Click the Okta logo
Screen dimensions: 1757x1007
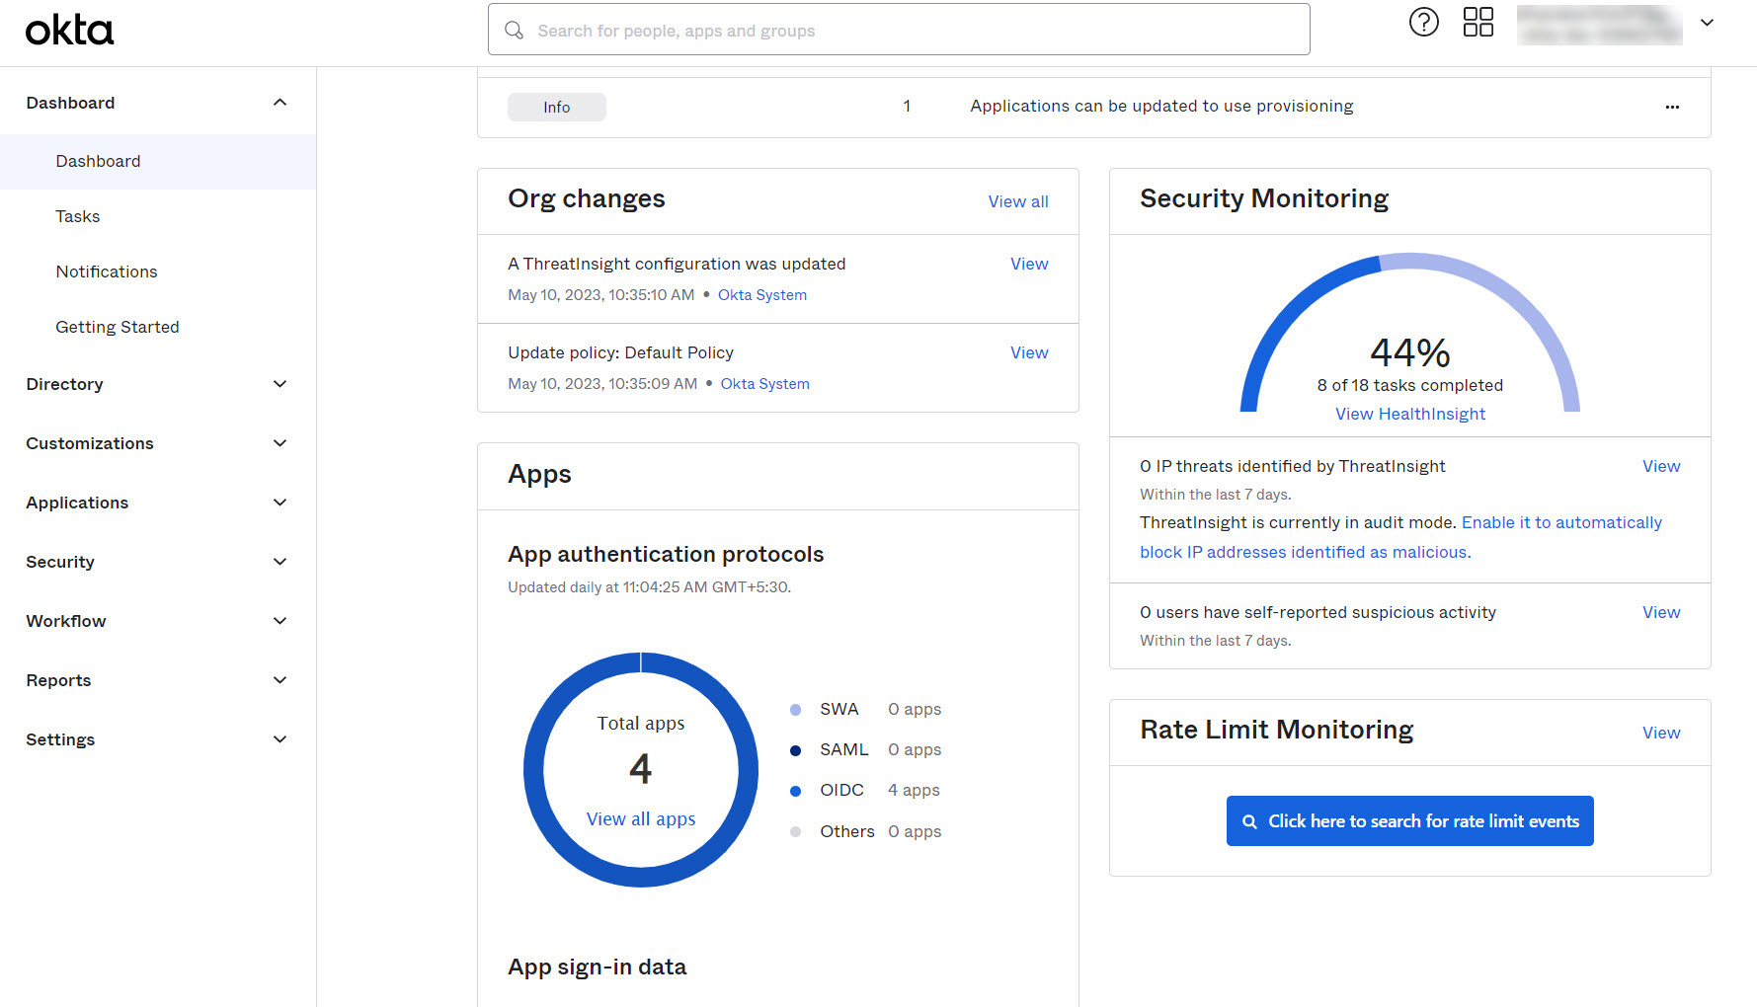[69, 31]
